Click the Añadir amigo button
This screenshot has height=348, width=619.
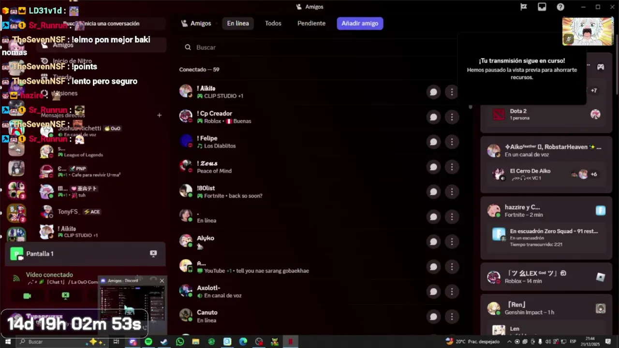[360, 23]
